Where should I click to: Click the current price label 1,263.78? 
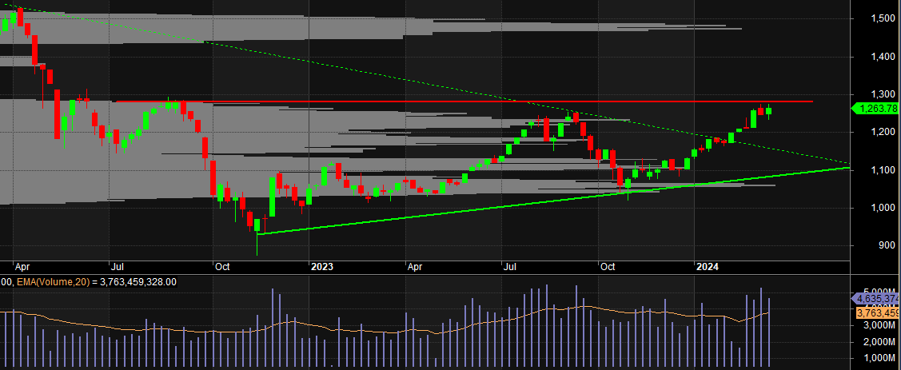(877, 109)
